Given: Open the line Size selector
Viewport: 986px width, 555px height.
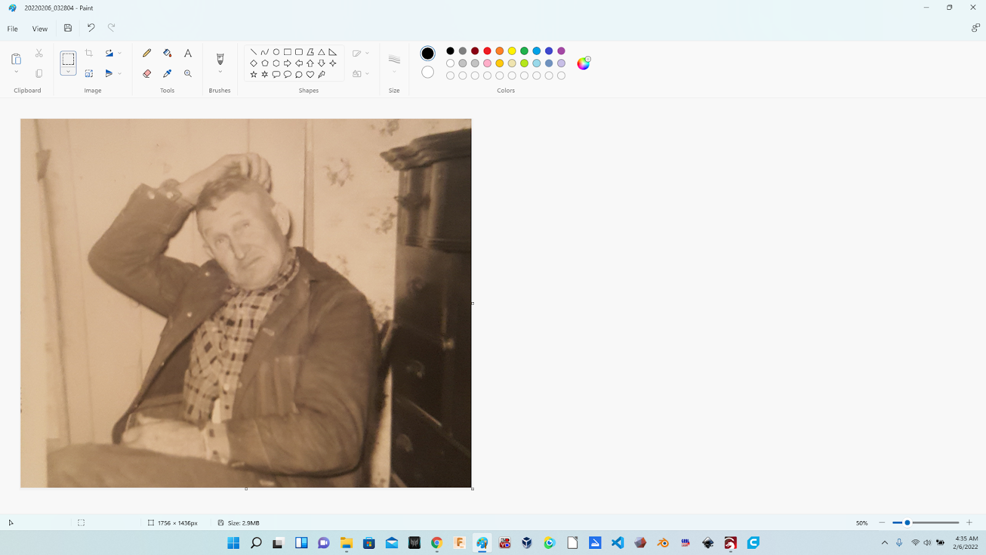Looking at the screenshot, I should [x=394, y=63].
